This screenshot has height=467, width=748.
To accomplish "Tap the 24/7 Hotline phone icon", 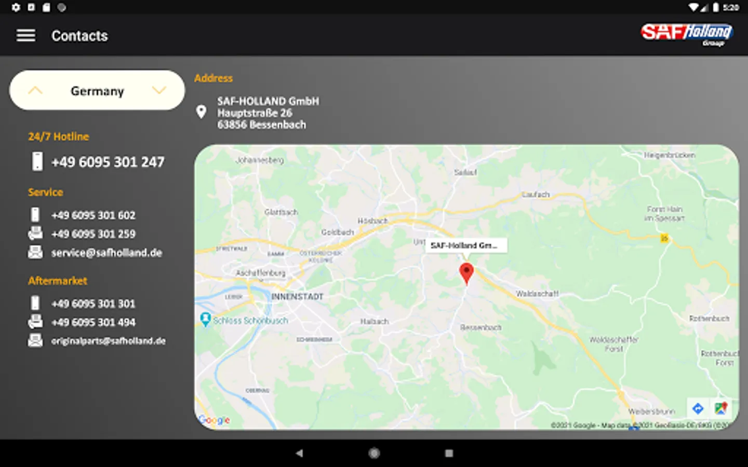I will (x=37, y=161).
